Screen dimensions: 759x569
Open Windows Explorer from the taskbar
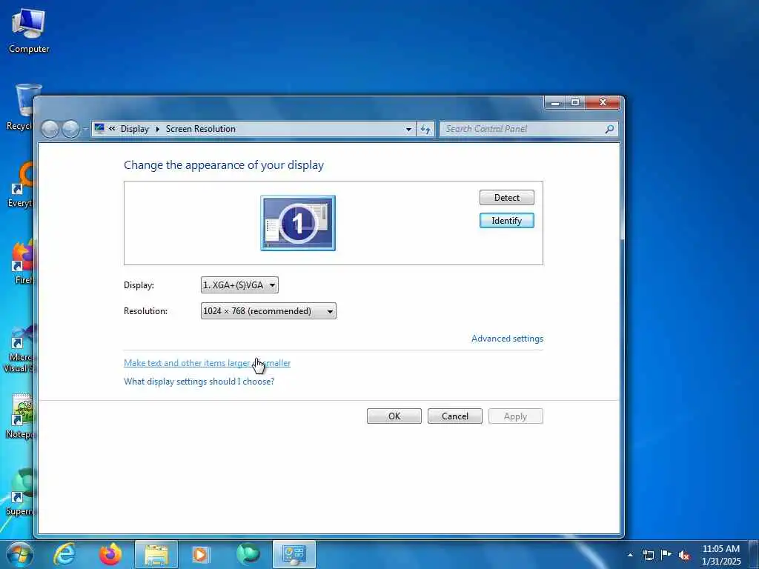pos(156,554)
